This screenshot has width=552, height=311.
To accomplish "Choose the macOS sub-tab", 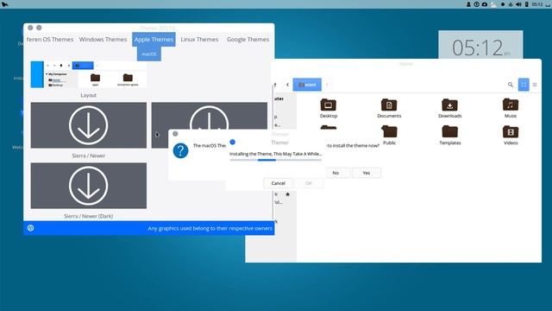I will click(x=149, y=54).
